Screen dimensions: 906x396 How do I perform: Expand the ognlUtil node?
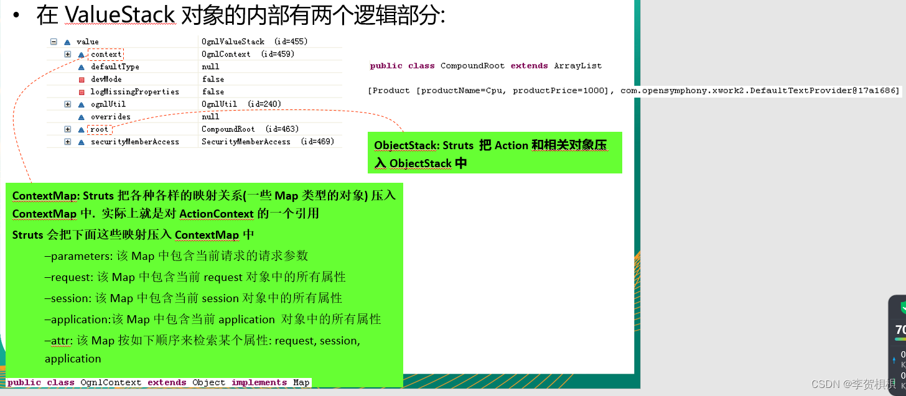(x=67, y=104)
